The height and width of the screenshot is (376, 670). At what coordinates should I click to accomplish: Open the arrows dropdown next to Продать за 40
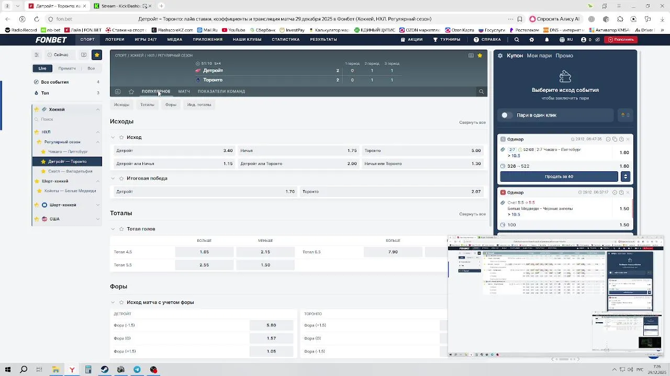tap(625, 177)
